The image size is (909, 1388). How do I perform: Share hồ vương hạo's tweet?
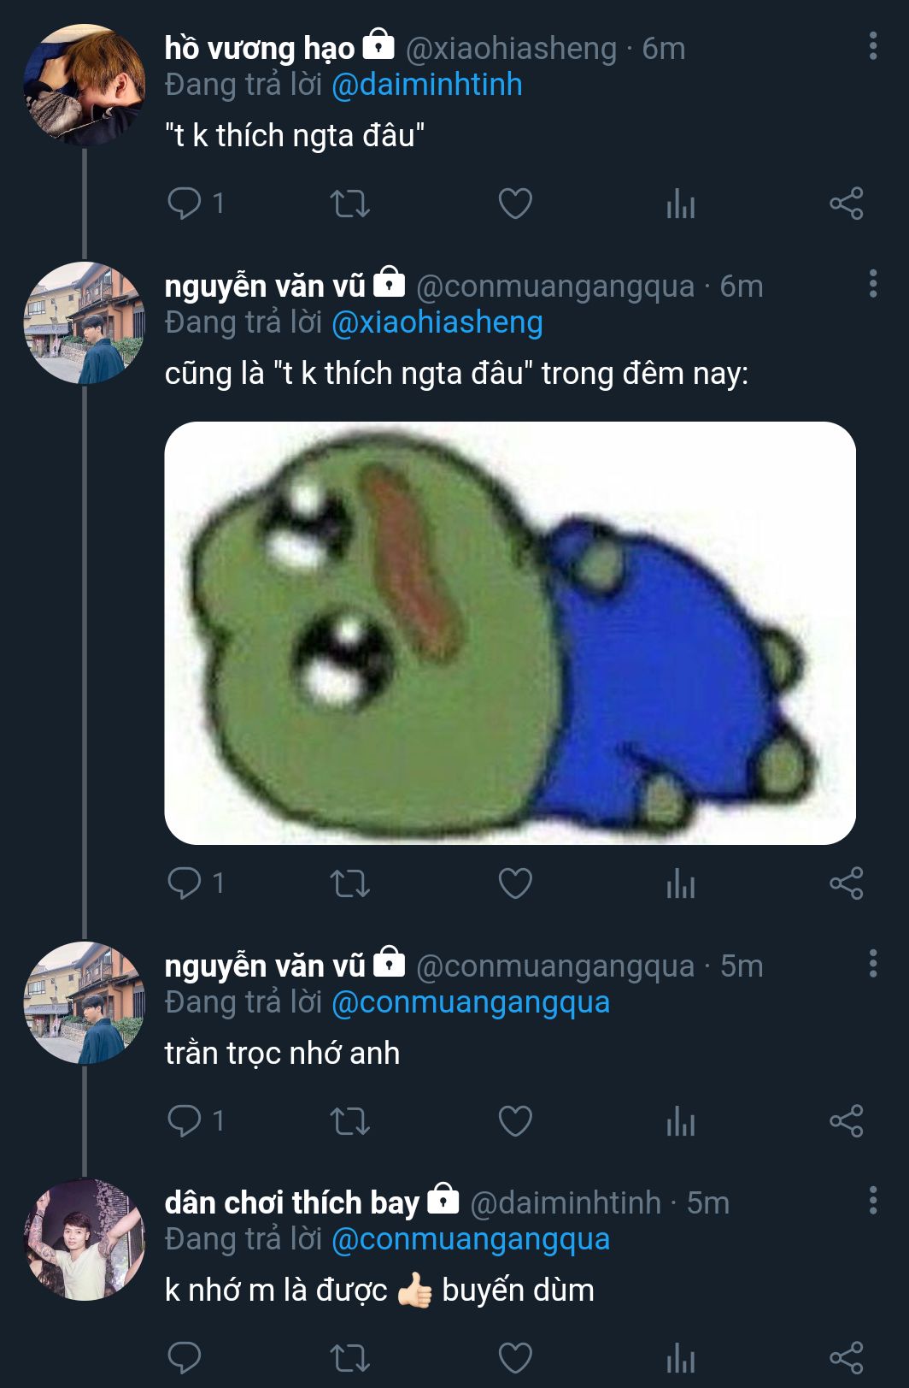point(846,204)
